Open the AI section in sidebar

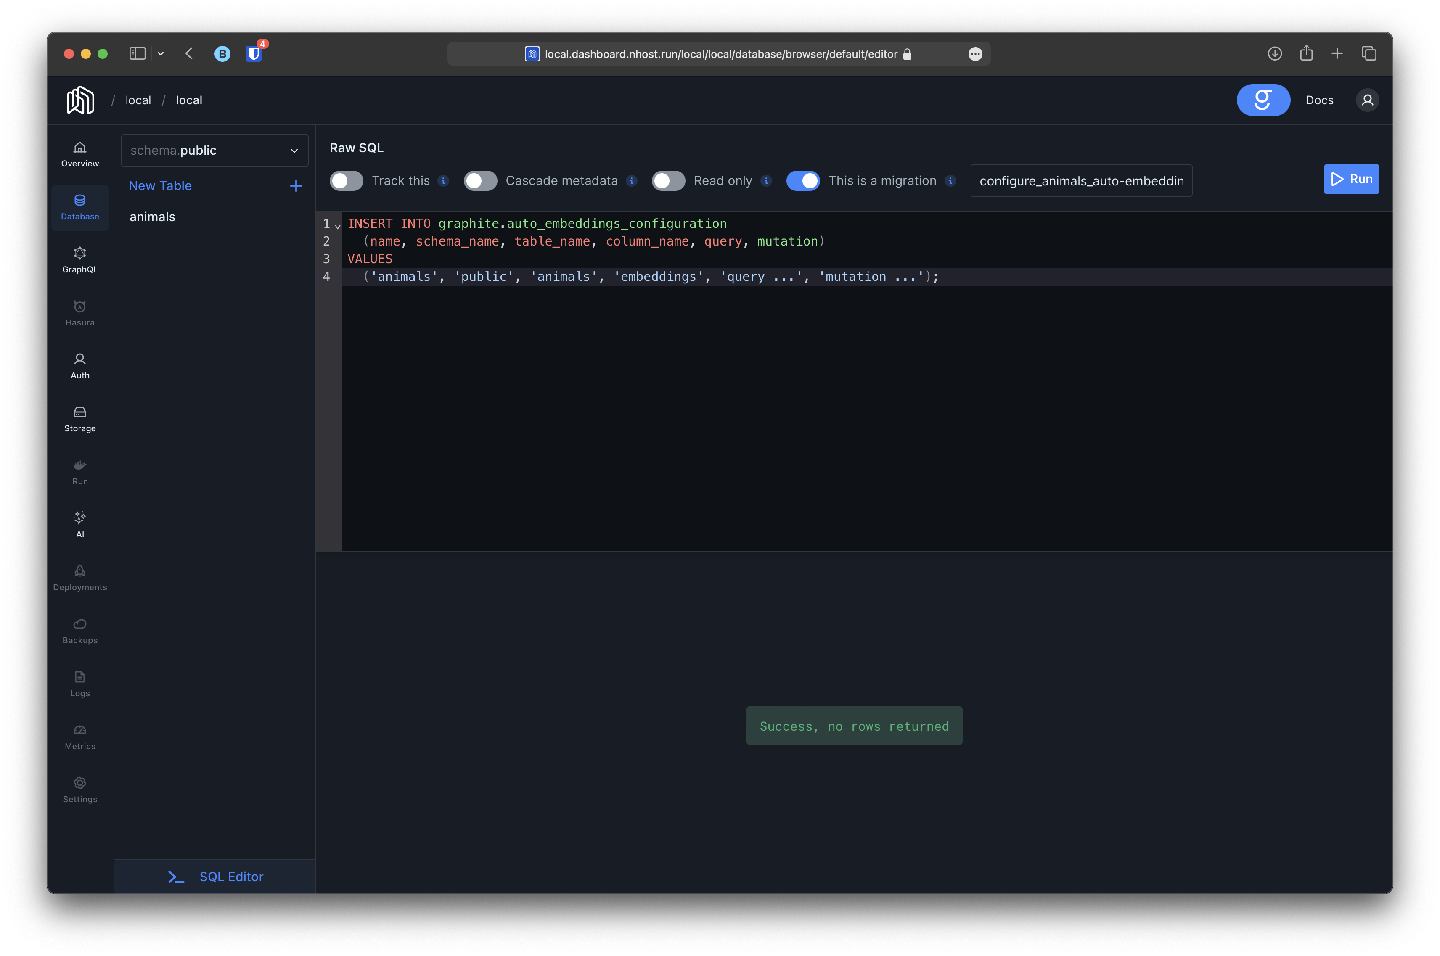(80, 524)
